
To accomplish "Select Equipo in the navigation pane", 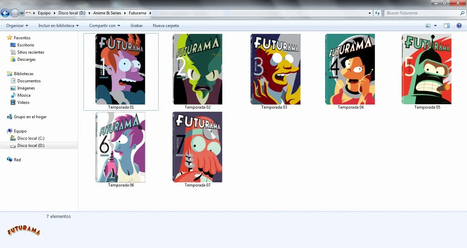I will point(20,131).
